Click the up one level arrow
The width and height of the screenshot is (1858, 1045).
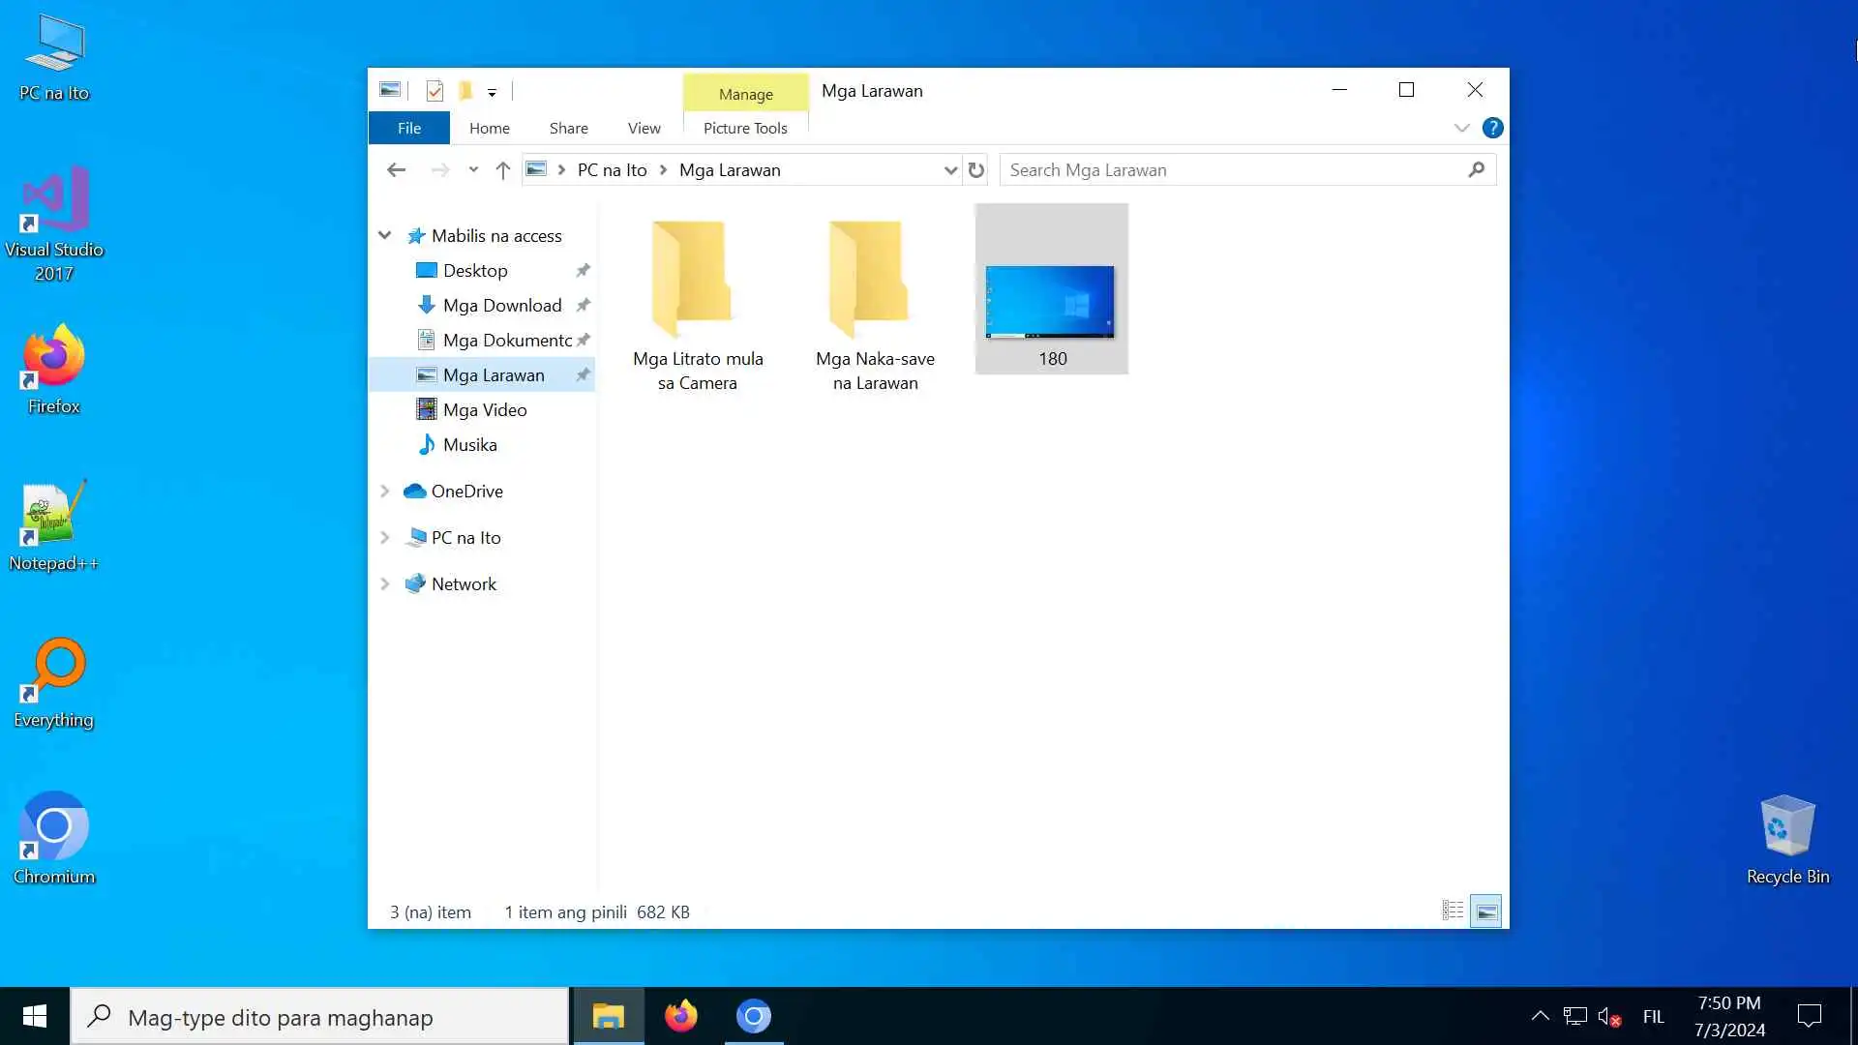click(502, 170)
